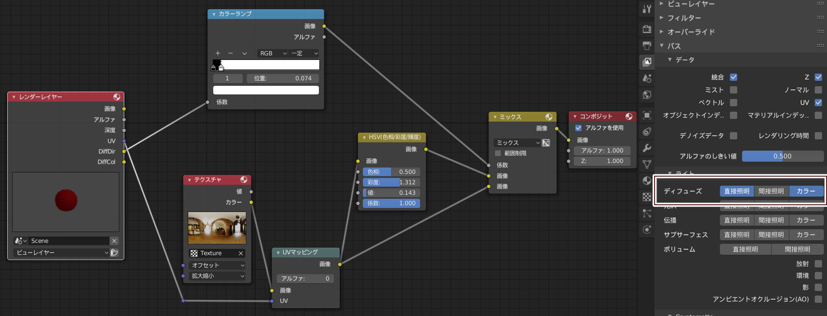Click drag handle of パス panel
Viewport: 827px width, 316px height.
pyautogui.click(x=820, y=46)
